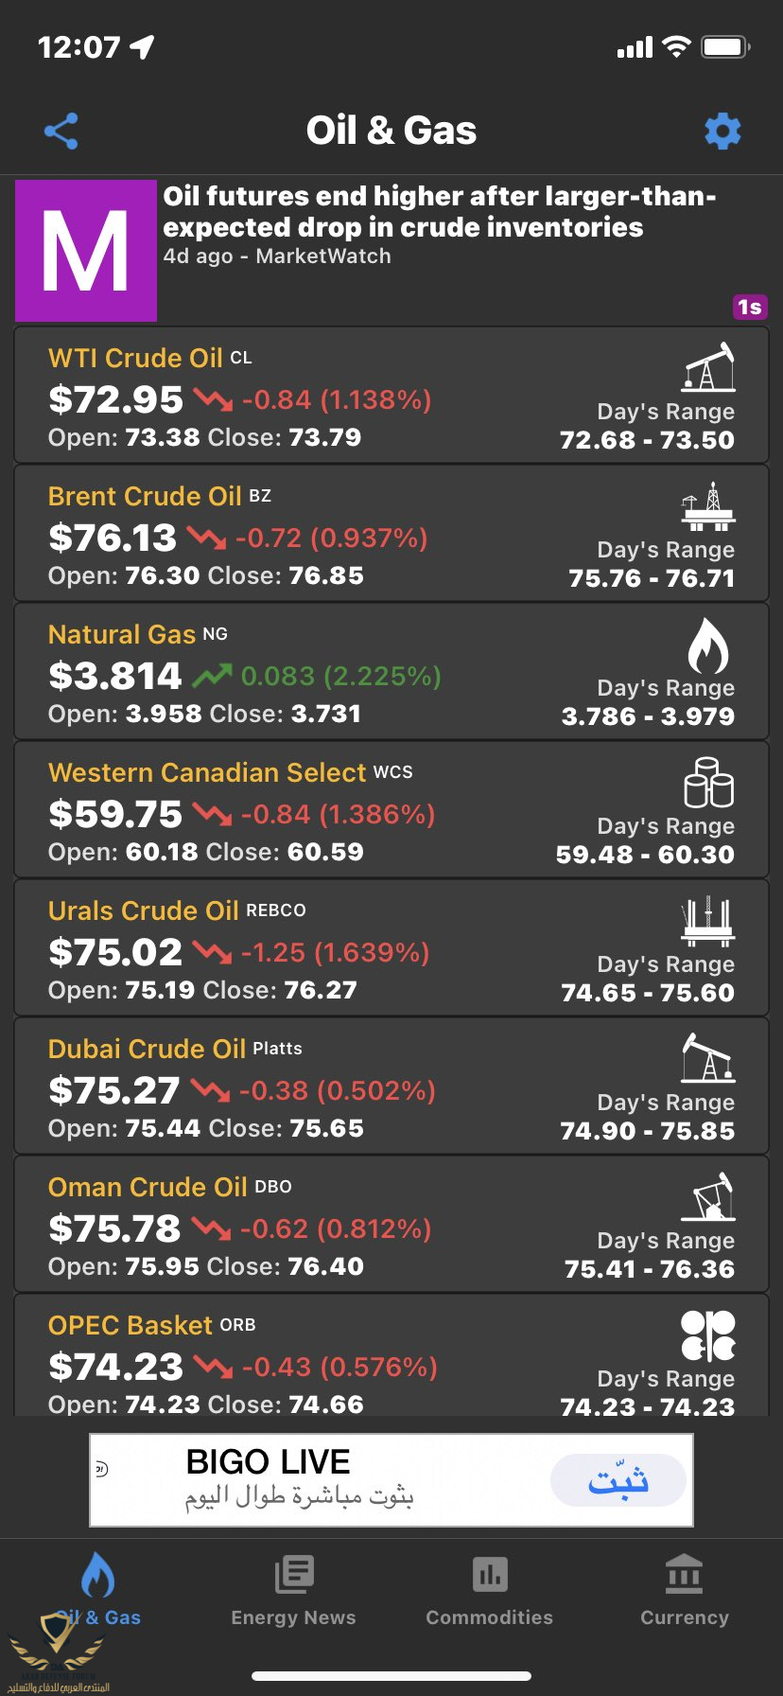The height and width of the screenshot is (1696, 783).
Task: Tap the purple MarketWatch M thumbnail
Action: pyautogui.click(x=86, y=251)
